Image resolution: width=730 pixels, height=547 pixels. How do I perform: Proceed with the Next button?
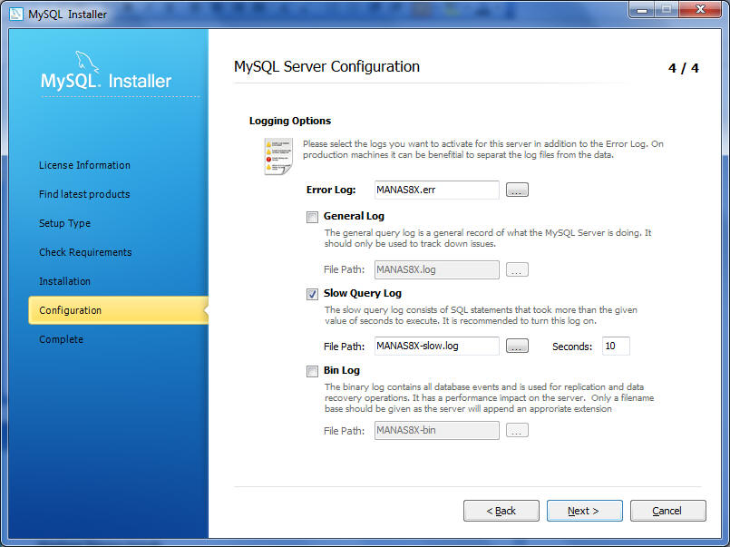[x=584, y=511]
